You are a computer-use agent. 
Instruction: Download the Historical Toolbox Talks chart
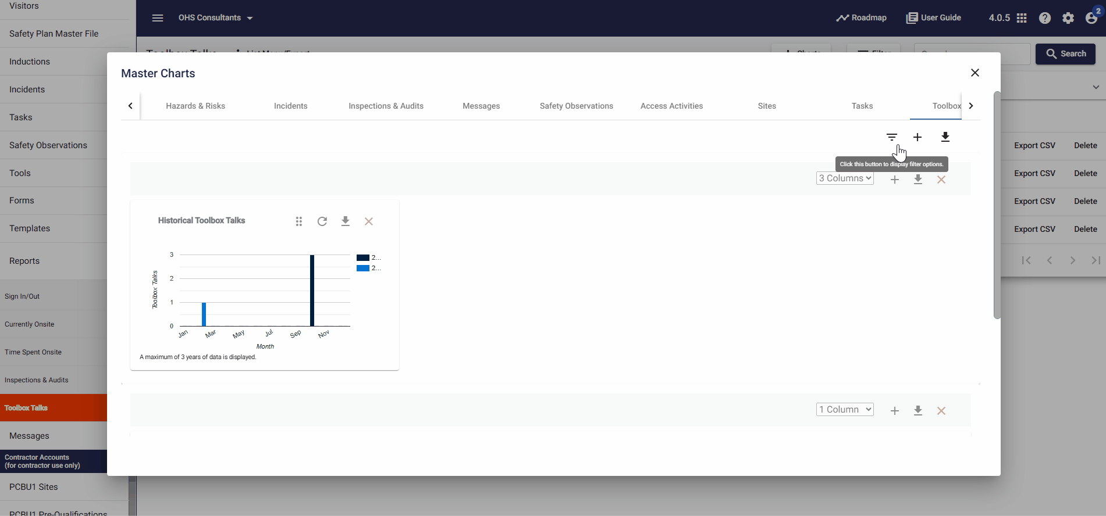coord(346,221)
